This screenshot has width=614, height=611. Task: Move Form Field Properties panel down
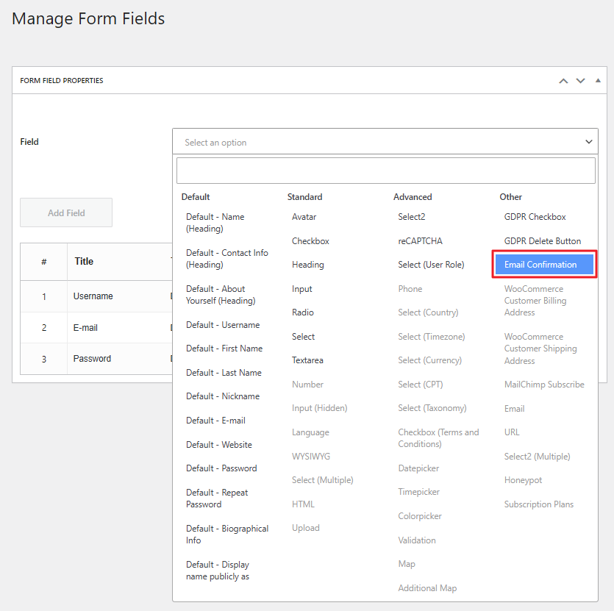(580, 81)
